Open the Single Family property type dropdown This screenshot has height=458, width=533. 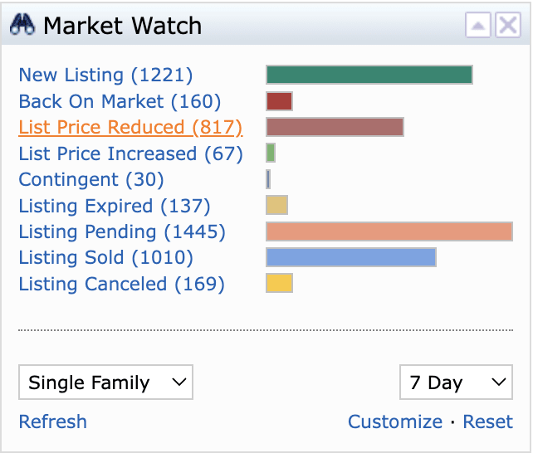tap(105, 382)
